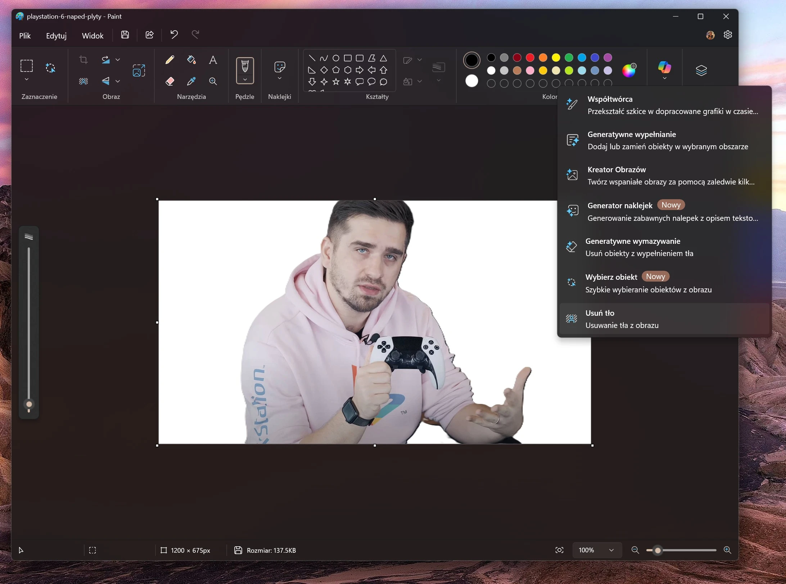The height and width of the screenshot is (584, 786).
Task: Pick the yellow palette color
Action: 556,58
